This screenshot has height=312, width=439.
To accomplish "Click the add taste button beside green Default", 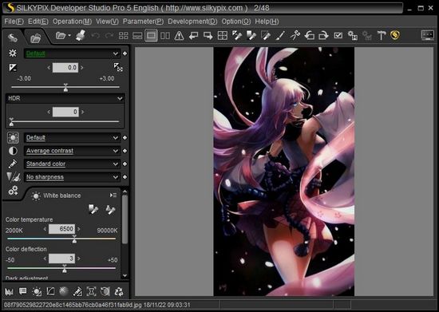I will point(125,53).
